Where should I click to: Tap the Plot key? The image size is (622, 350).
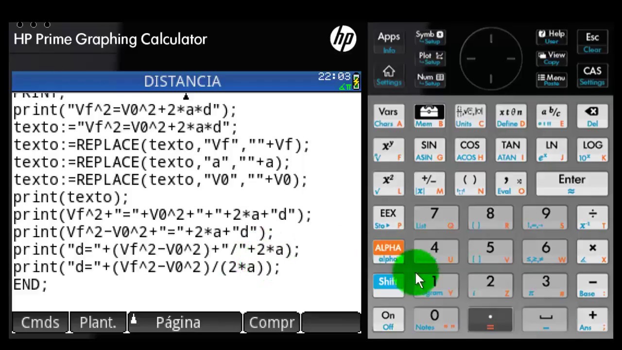point(430,58)
